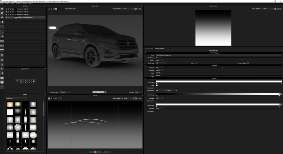Collapse the Content section
The width and height of the screenshot is (283, 154).
click(145, 78)
